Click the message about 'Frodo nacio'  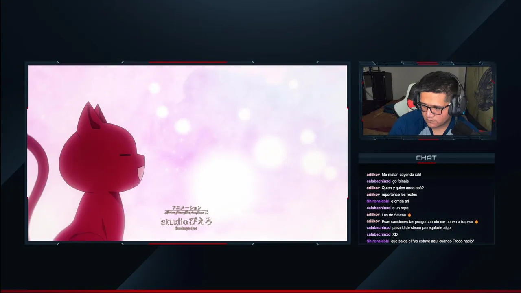(x=432, y=241)
